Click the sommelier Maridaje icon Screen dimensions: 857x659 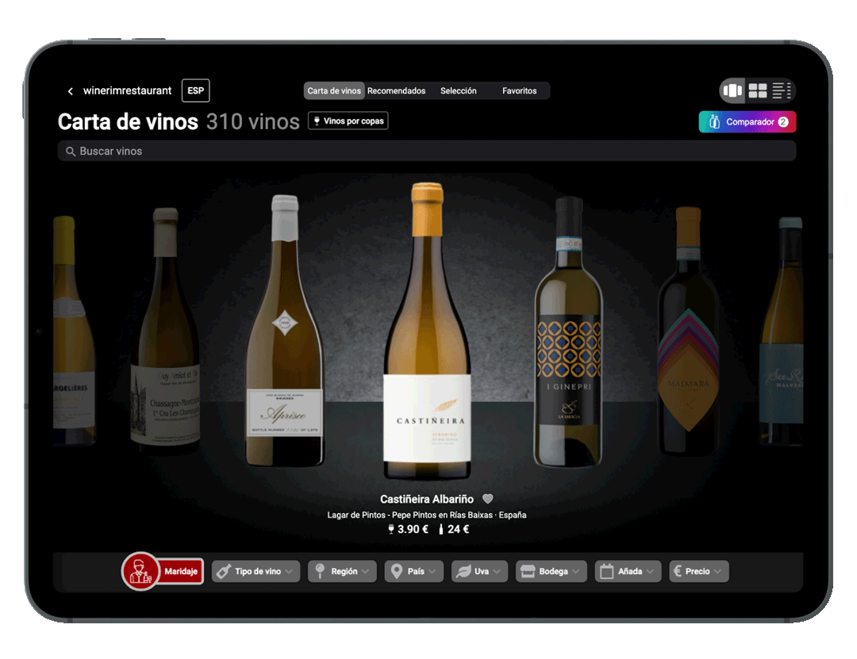[x=140, y=570]
